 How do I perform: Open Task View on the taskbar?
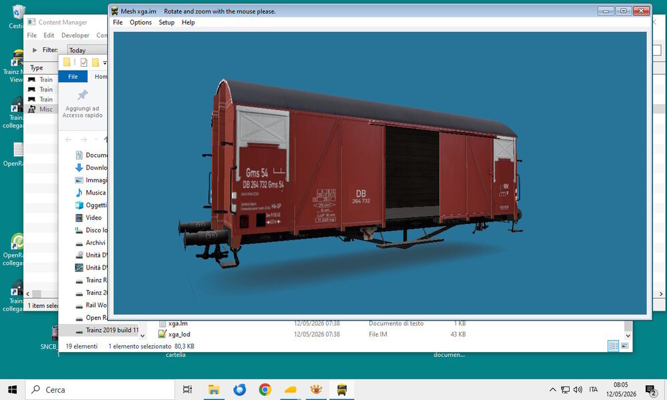tap(187, 389)
